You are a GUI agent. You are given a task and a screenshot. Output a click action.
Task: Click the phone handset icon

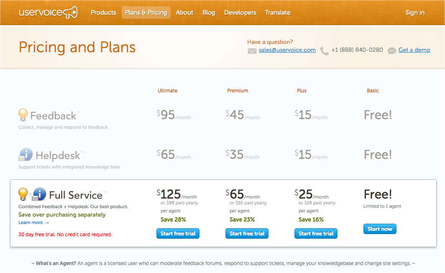(324, 51)
